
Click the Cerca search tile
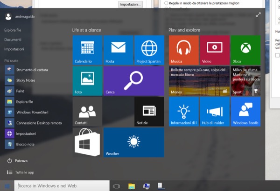(134, 81)
